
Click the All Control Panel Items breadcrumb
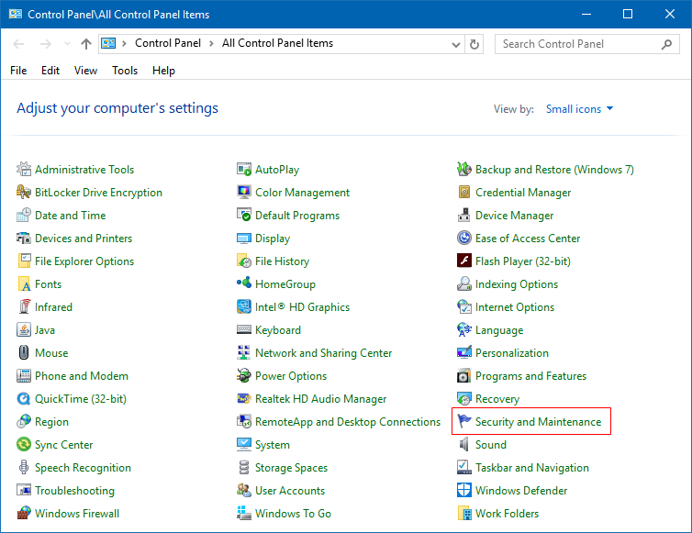(277, 43)
